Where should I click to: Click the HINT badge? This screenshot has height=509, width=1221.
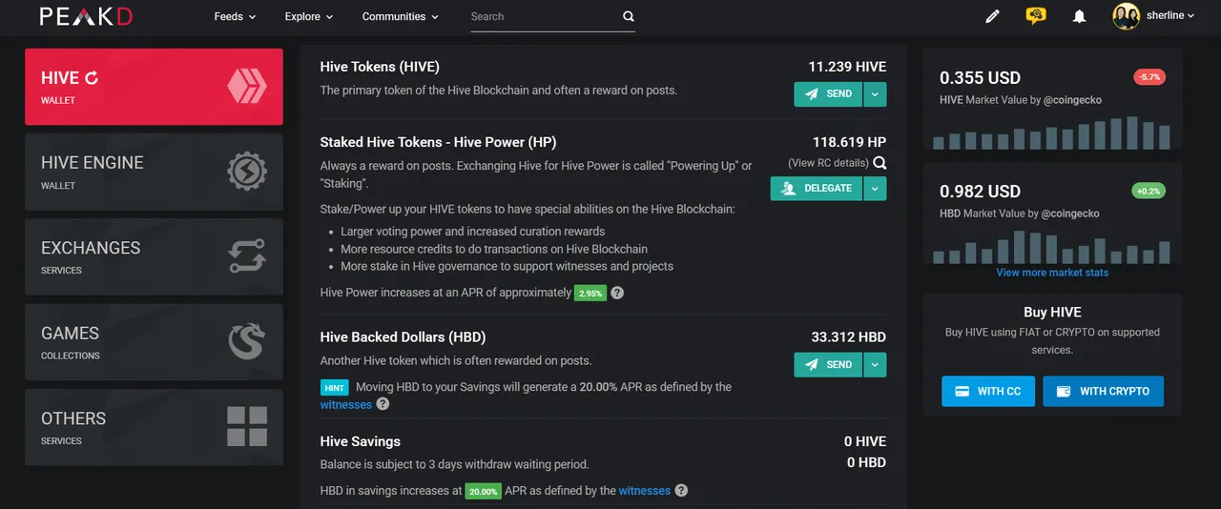click(334, 388)
